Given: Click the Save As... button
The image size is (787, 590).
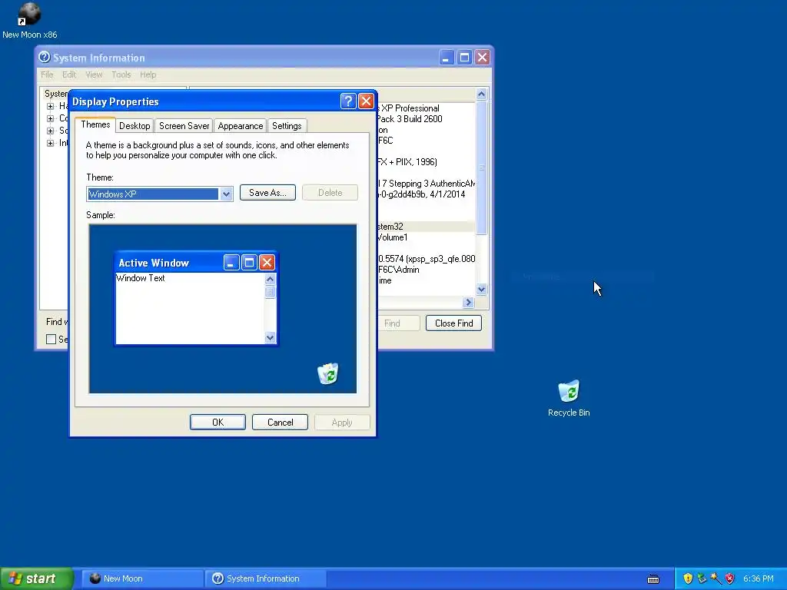Looking at the screenshot, I should pyautogui.click(x=267, y=193).
